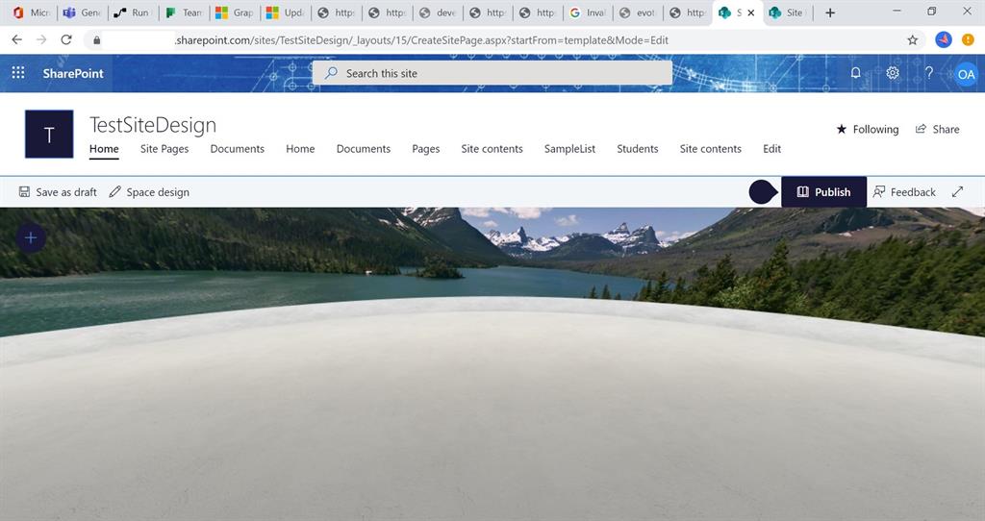
Task: Click the search magnifier icon
Action: pos(331,73)
